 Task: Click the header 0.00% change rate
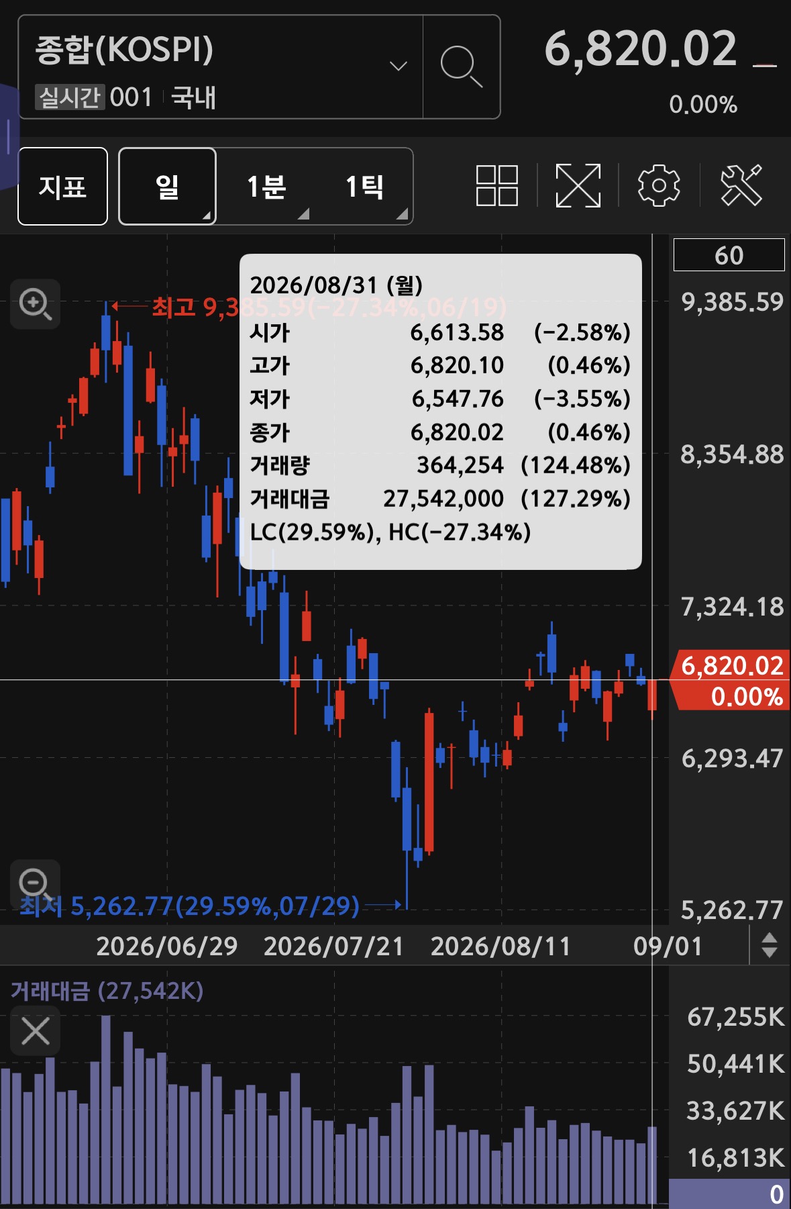pyautogui.click(x=703, y=105)
